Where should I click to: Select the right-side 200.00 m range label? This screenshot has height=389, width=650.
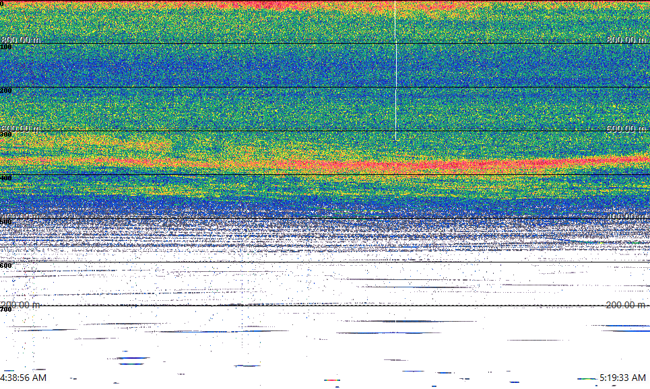626,305
